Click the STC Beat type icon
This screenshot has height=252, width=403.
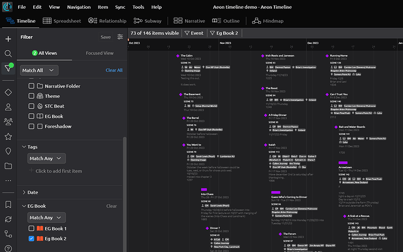(x=40, y=106)
